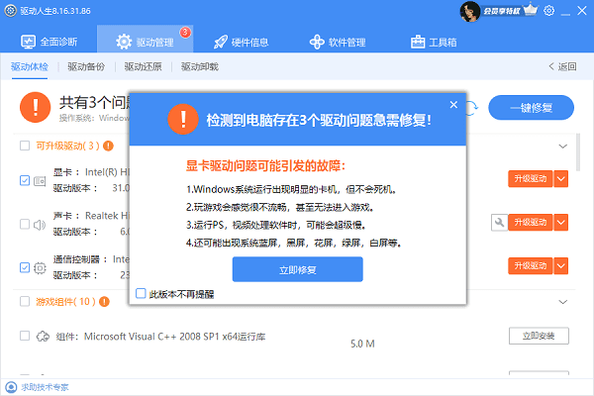Select the 驱动还原 sub-tab
The image size is (594, 396).
point(143,66)
